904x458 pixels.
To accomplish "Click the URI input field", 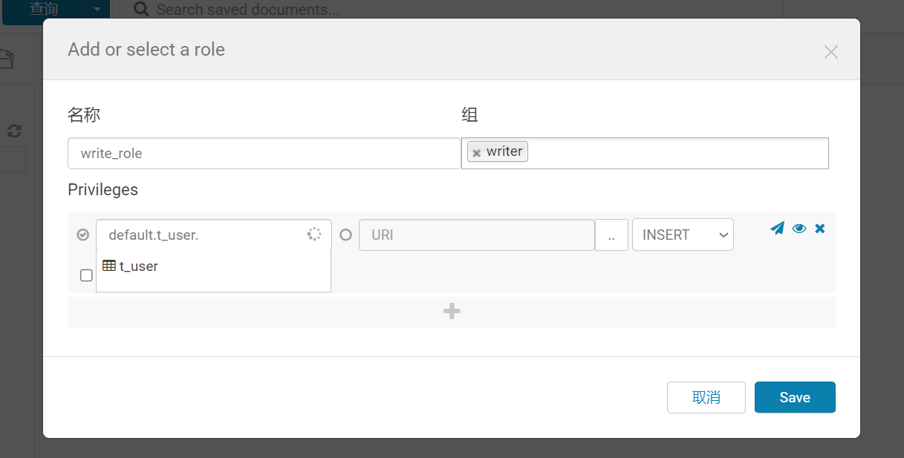I will [x=477, y=235].
